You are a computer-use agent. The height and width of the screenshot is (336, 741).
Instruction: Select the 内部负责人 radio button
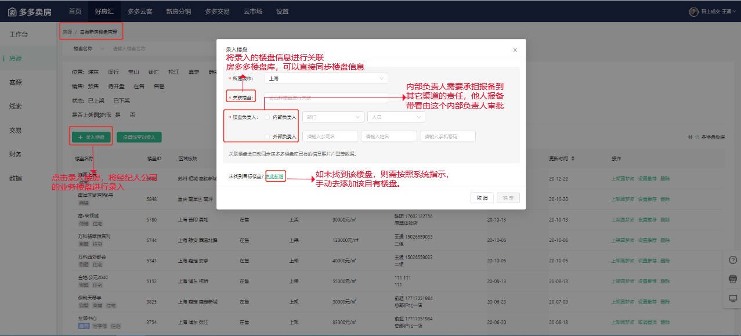tap(267, 117)
